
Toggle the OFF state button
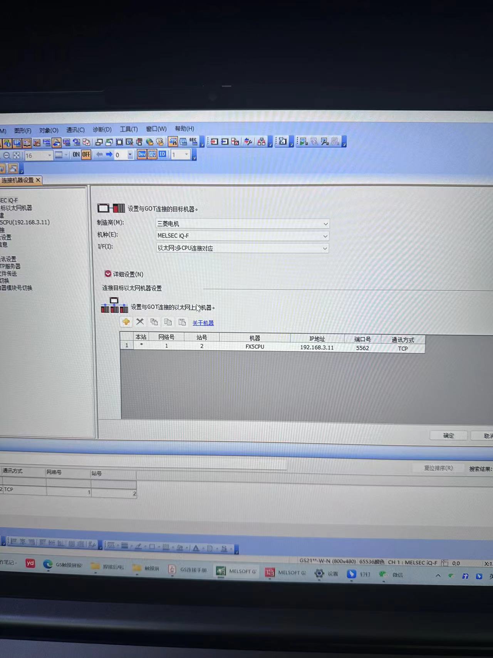86,155
